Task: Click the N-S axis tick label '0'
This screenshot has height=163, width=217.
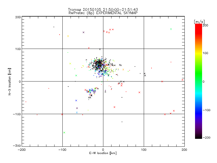Action: 20,81
